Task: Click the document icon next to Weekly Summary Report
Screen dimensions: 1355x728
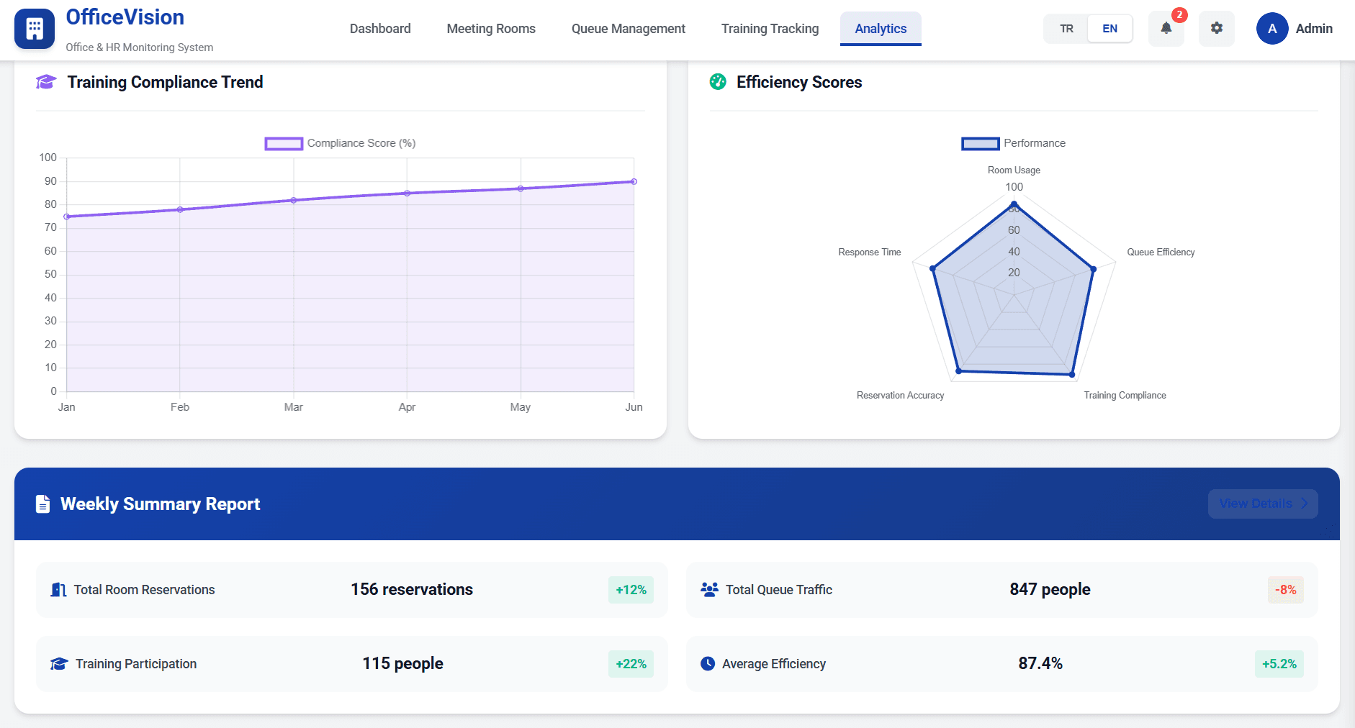Action: point(43,504)
